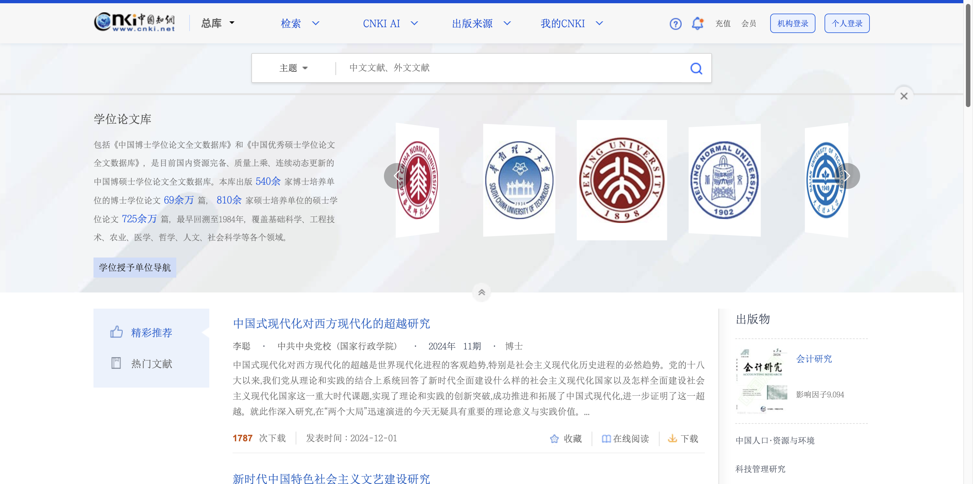Image resolution: width=973 pixels, height=484 pixels.
Task: Click Dalian University of Technology logo
Action: click(826, 180)
